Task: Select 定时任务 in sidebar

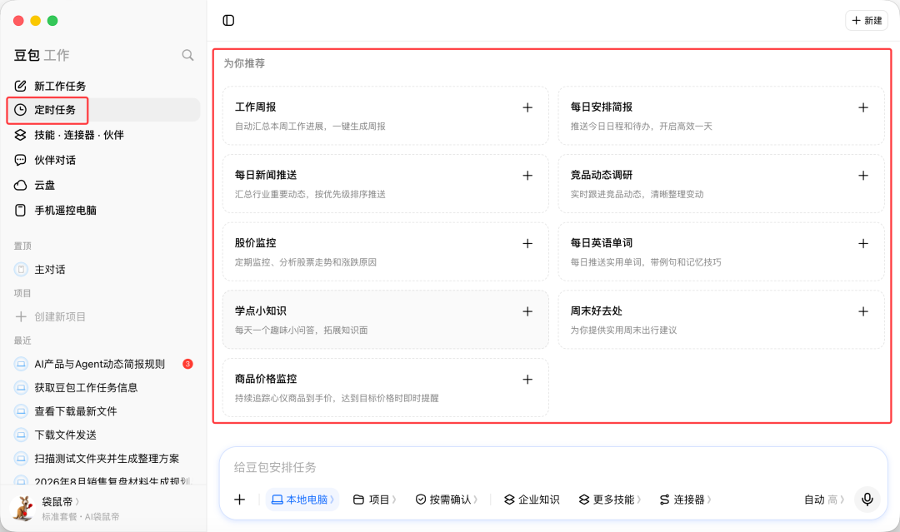Action: pos(103,110)
